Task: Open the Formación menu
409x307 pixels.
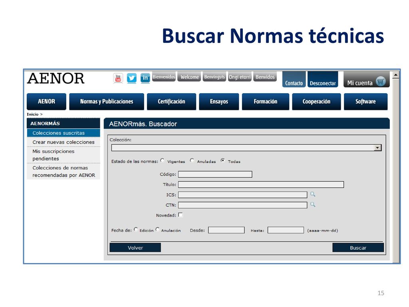Action: tap(266, 102)
